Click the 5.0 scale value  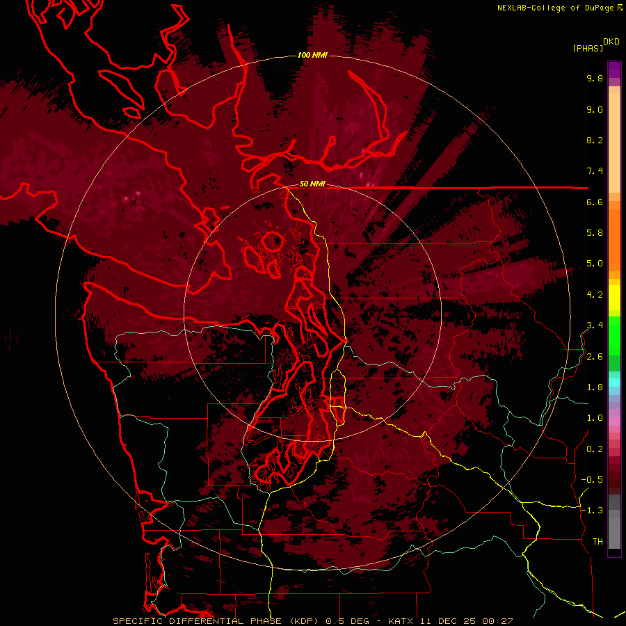click(595, 264)
